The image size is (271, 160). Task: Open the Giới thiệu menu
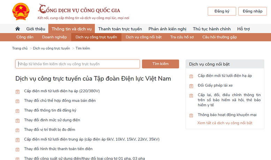point(36,29)
